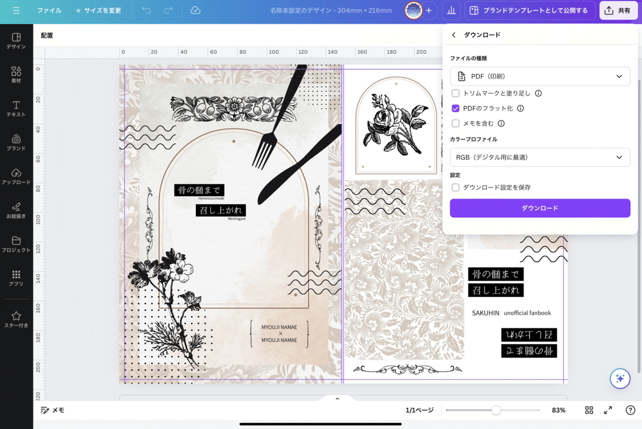Open the 素材 (Elements) panel
Screen dimensions: 642x429
click(16, 73)
